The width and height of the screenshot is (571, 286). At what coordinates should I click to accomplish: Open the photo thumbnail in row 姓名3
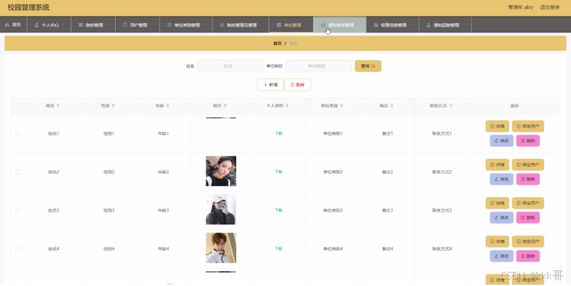[221, 210]
